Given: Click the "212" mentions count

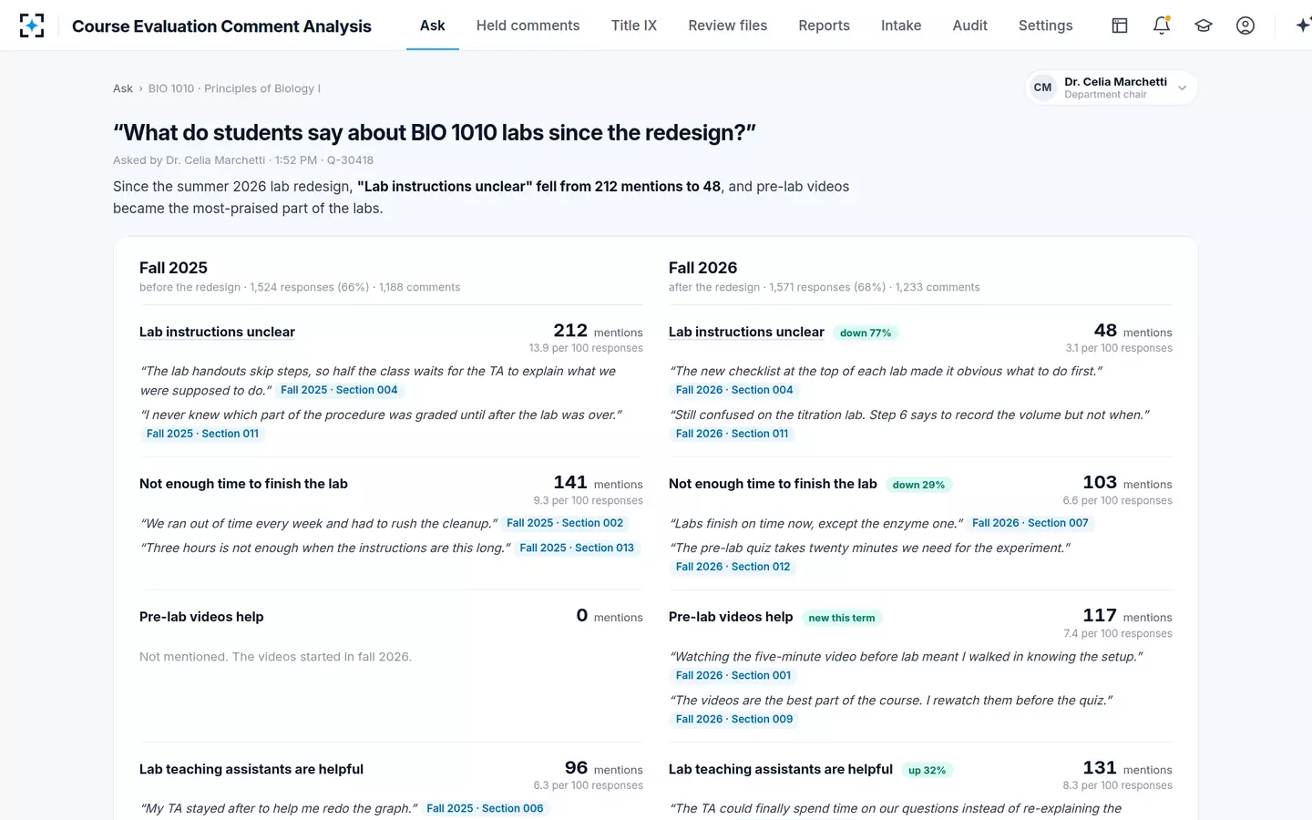Looking at the screenshot, I should 570,331.
